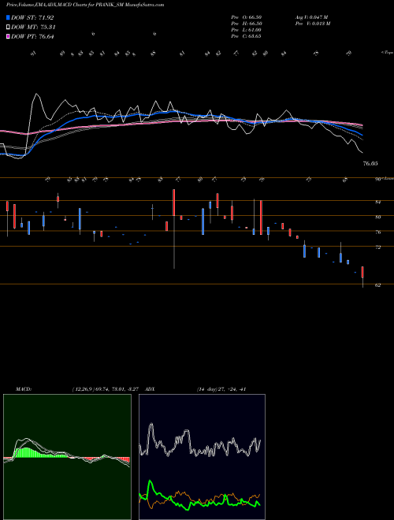The image size is (394, 520).
Task: Open the dark blue ADX chart panel
Action: click(x=202, y=457)
